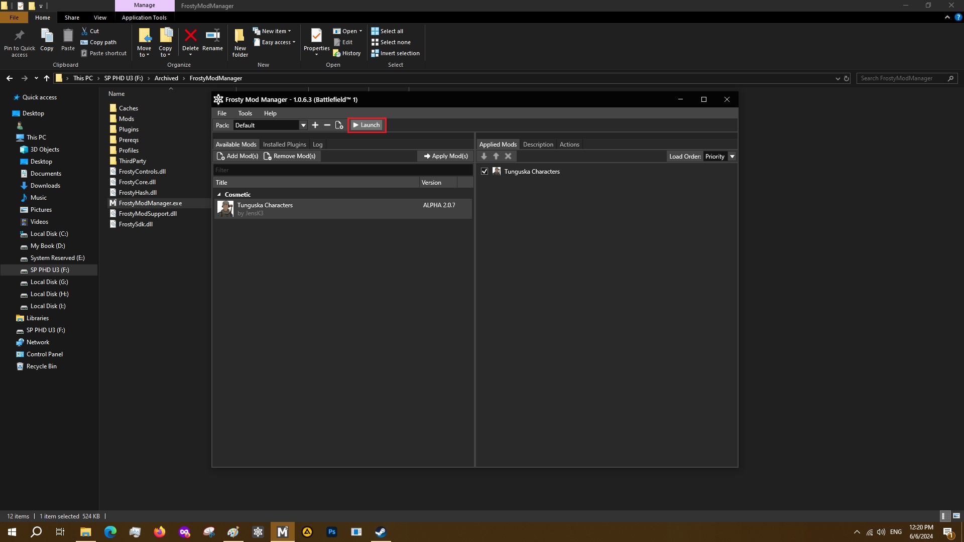Click Search FrostyModManager field
Image resolution: width=964 pixels, height=542 pixels.
coord(907,78)
